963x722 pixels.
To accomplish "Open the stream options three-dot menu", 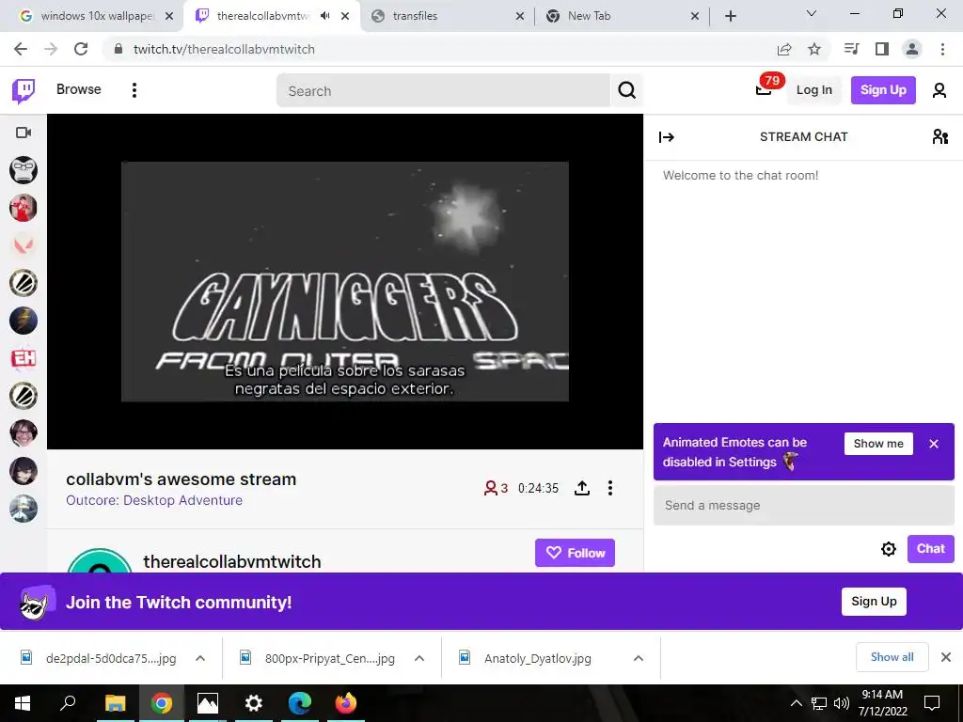I will (609, 488).
